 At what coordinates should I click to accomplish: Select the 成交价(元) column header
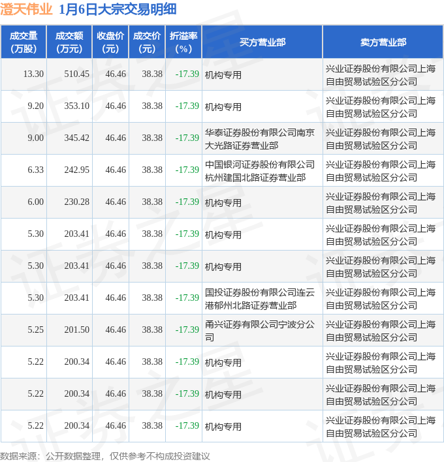click(x=147, y=42)
